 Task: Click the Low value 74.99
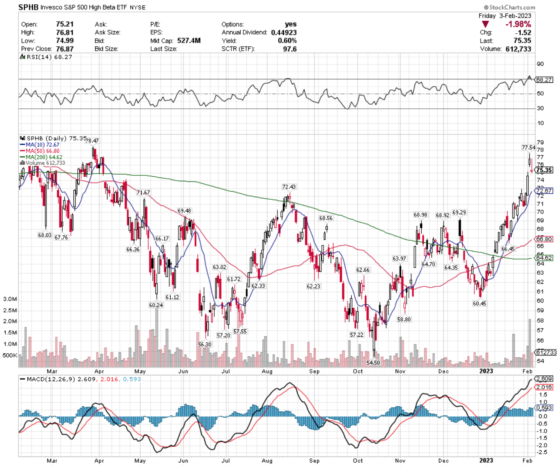pos(65,41)
